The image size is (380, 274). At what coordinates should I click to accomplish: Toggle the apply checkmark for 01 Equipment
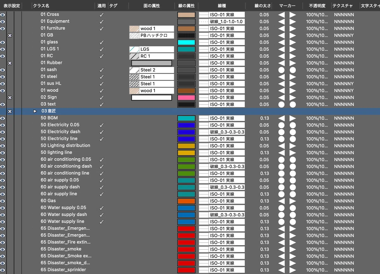[x=102, y=22]
